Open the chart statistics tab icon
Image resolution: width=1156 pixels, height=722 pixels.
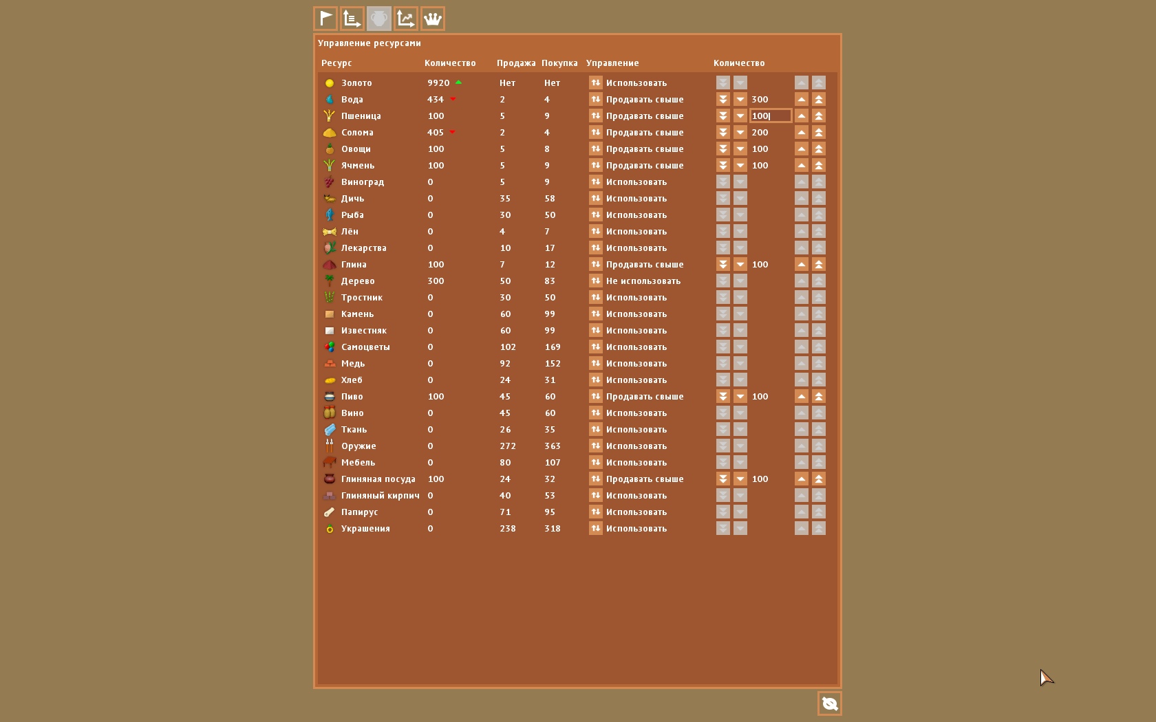pyautogui.click(x=406, y=19)
